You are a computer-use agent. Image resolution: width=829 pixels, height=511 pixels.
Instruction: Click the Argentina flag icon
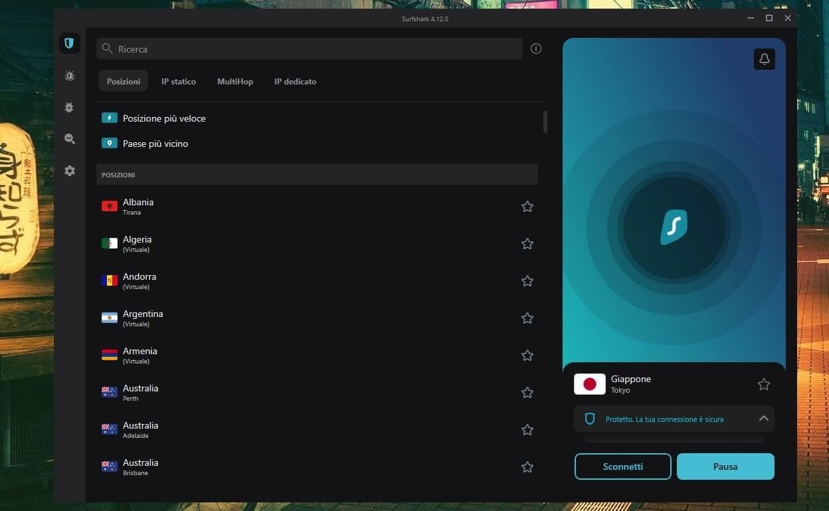click(x=110, y=318)
